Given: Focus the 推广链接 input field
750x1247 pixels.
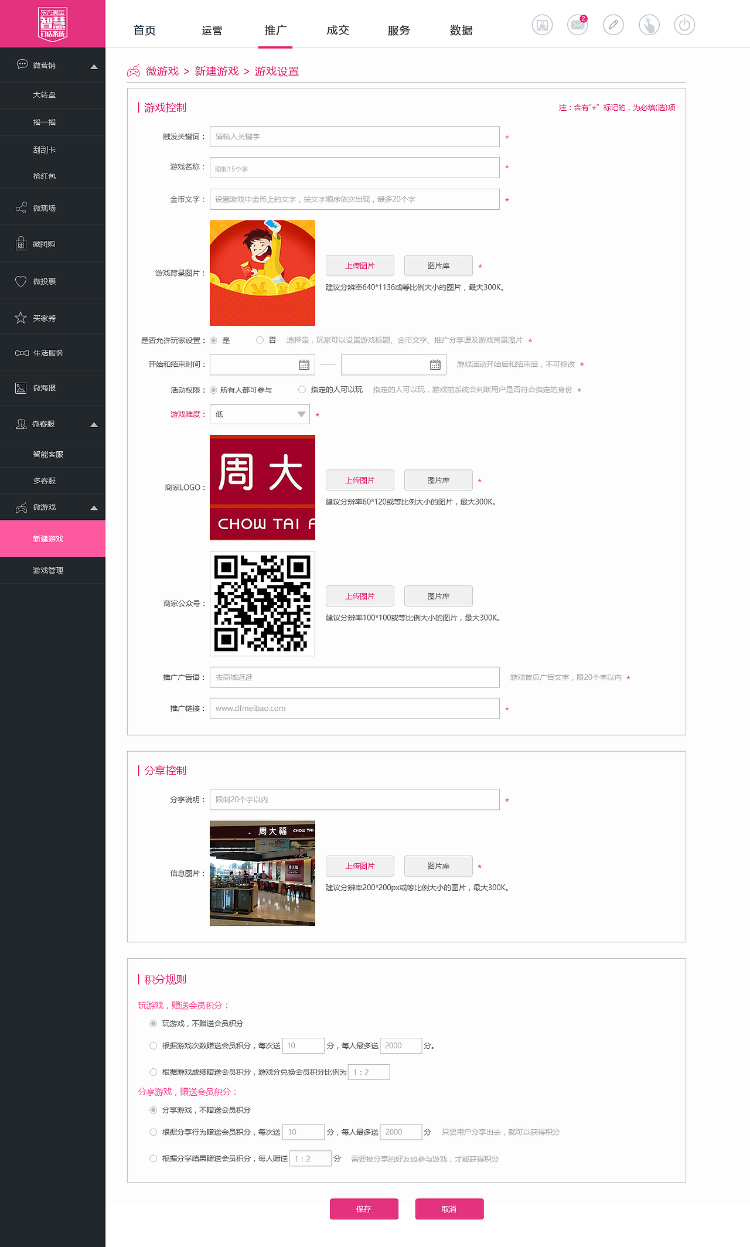Looking at the screenshot, I should pyautogui.click(x=354, y=708).
